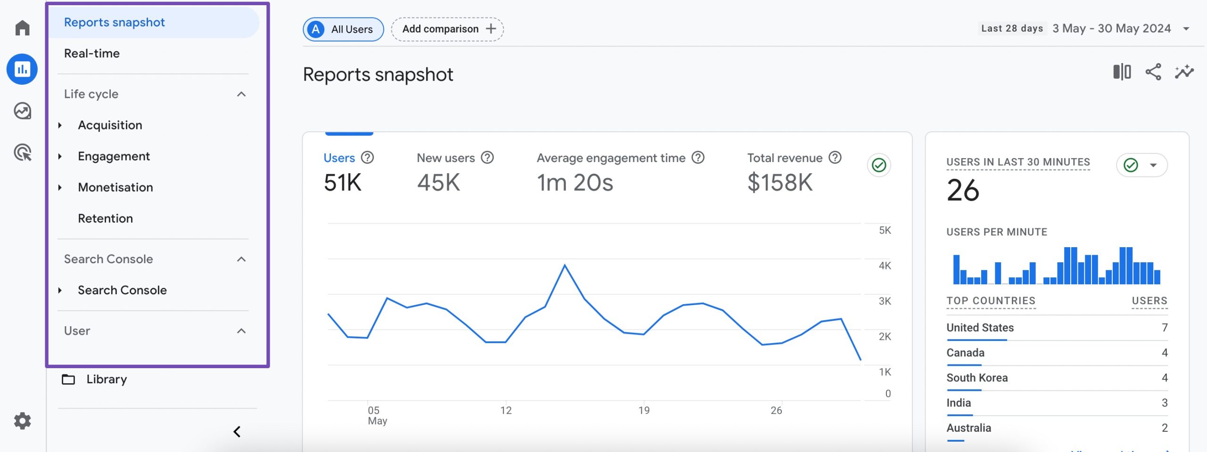Image resolution: width=1207 pixels, height=452 pixels.
Task: Open the Explore icon in left rail
Action: click(x=22, y=111)
